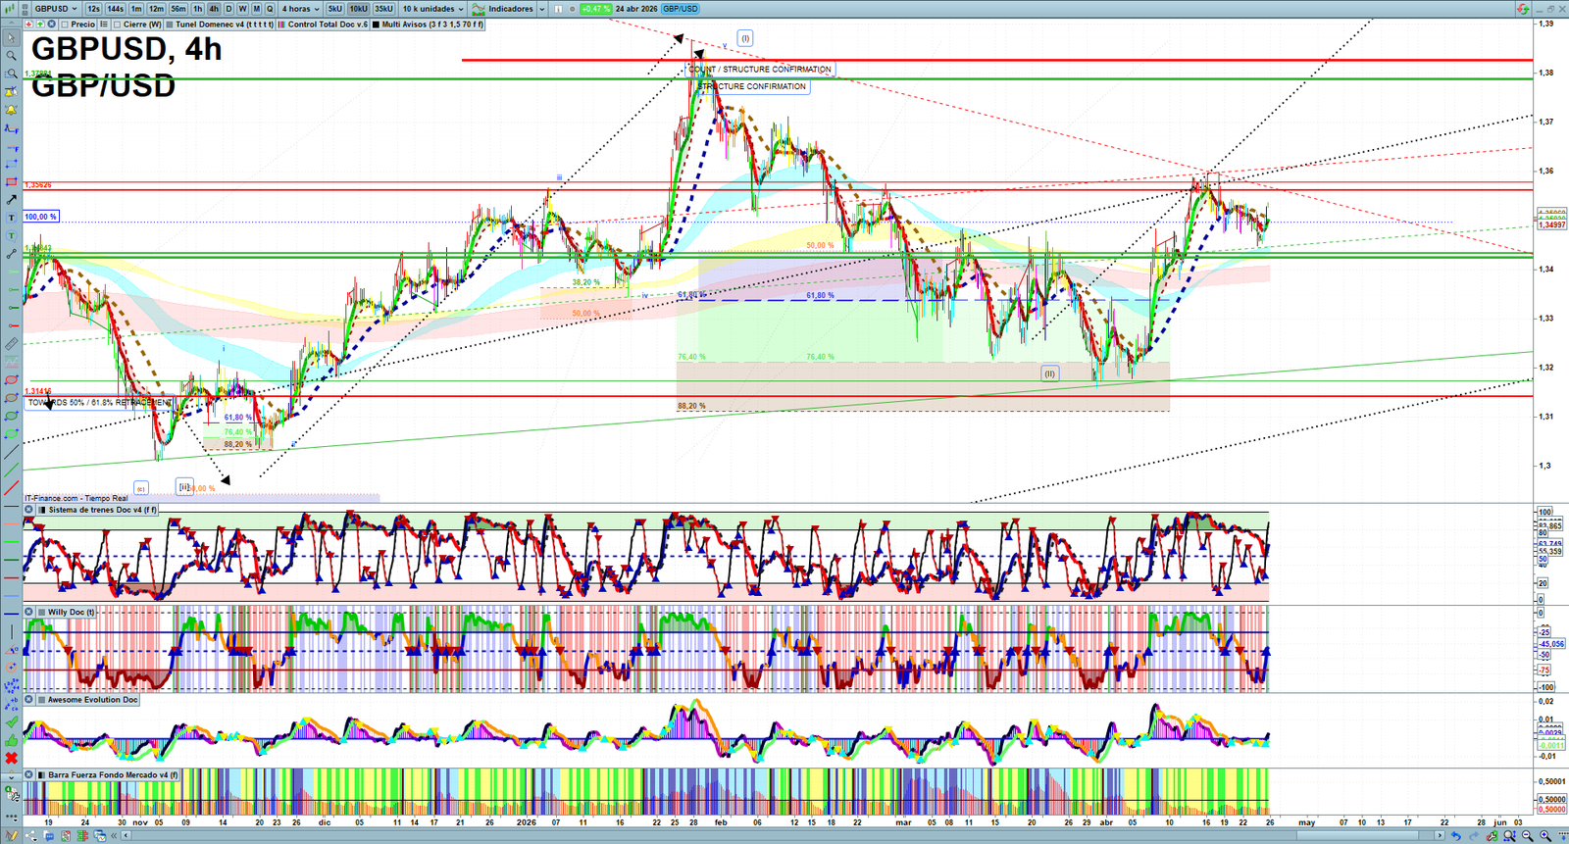Open the '10 k unidades' dropdown
The image size is (1569, 844).
(x=432, y=9)
